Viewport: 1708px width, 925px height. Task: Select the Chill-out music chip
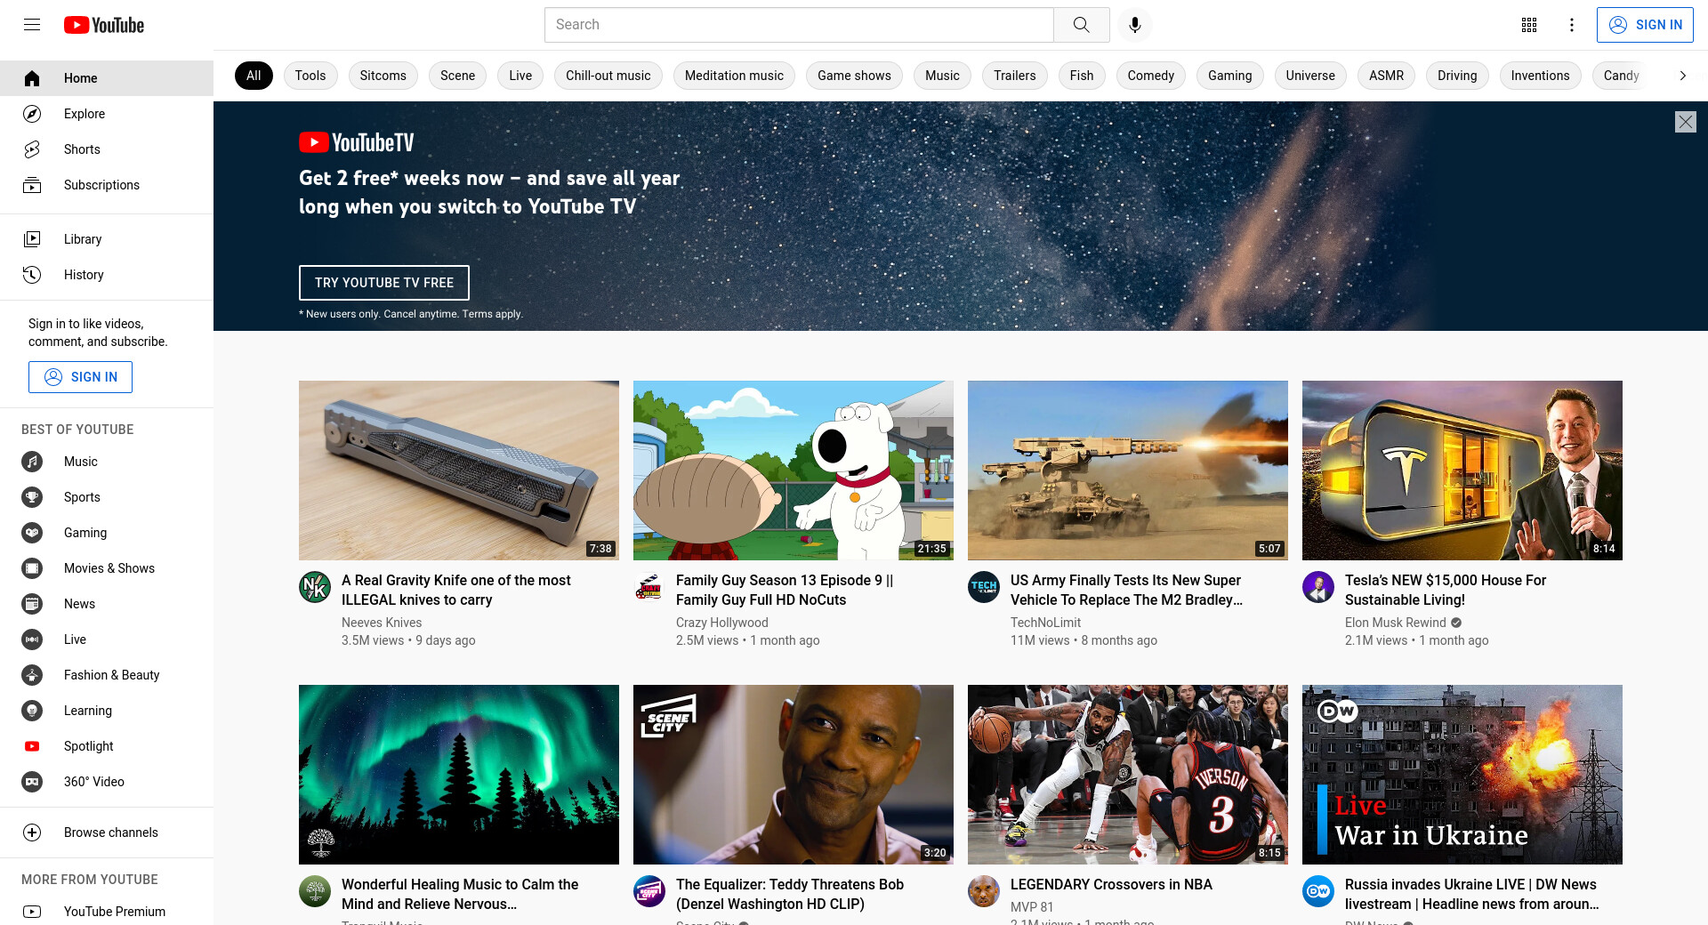[608, 76]
